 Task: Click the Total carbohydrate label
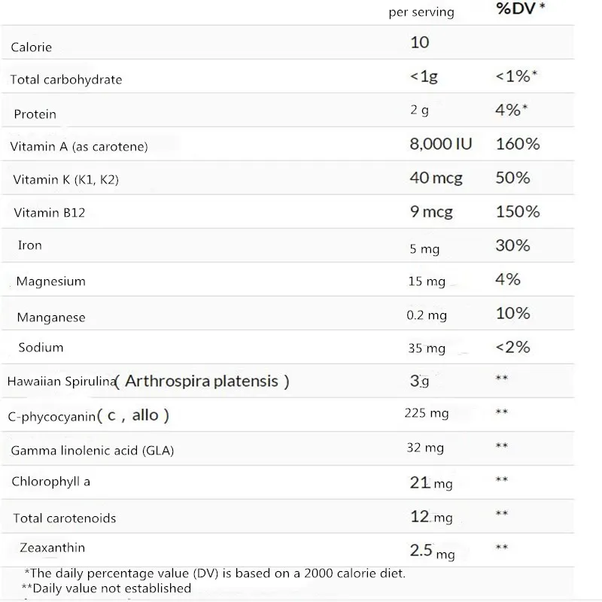point(66,80)
